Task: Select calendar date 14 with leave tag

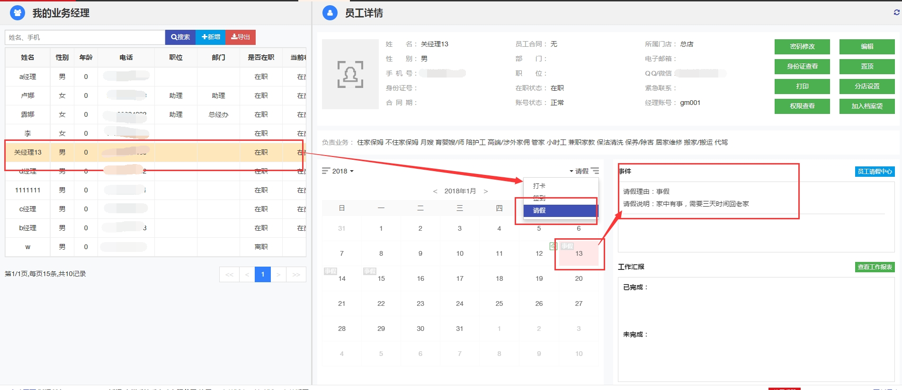Action: (342, 279)
